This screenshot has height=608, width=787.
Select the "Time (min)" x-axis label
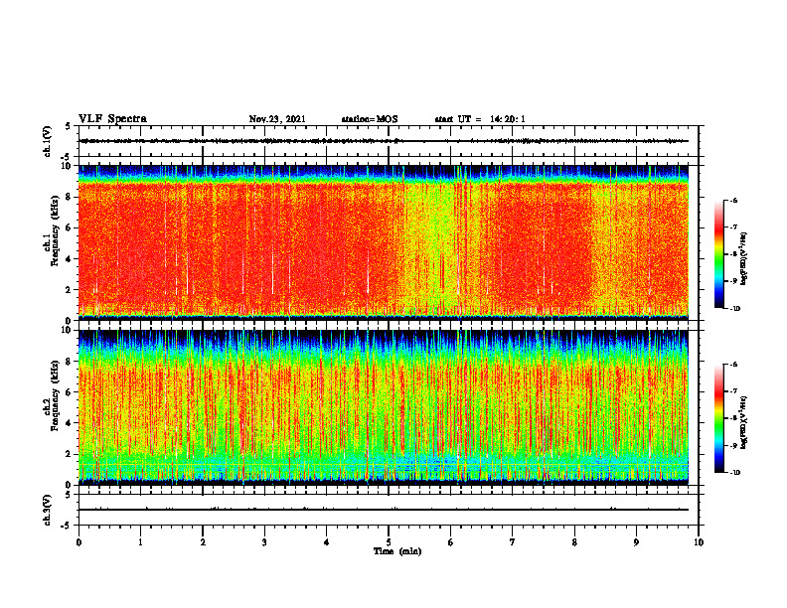point(397,551)
